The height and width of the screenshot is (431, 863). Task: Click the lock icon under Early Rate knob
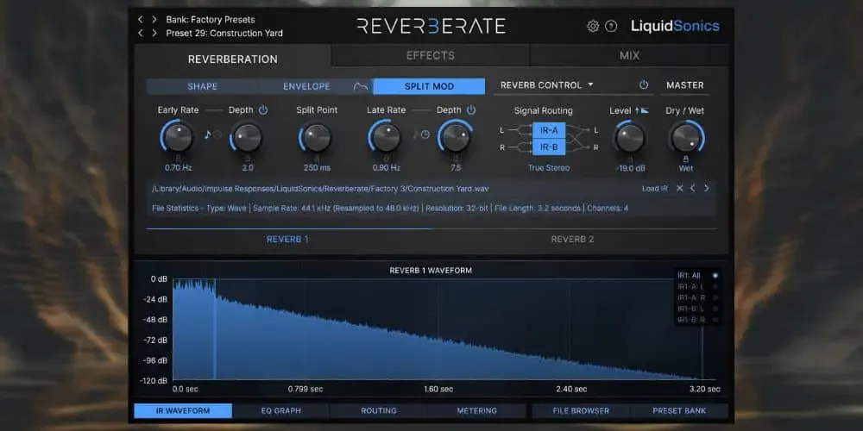click(178, 158)
